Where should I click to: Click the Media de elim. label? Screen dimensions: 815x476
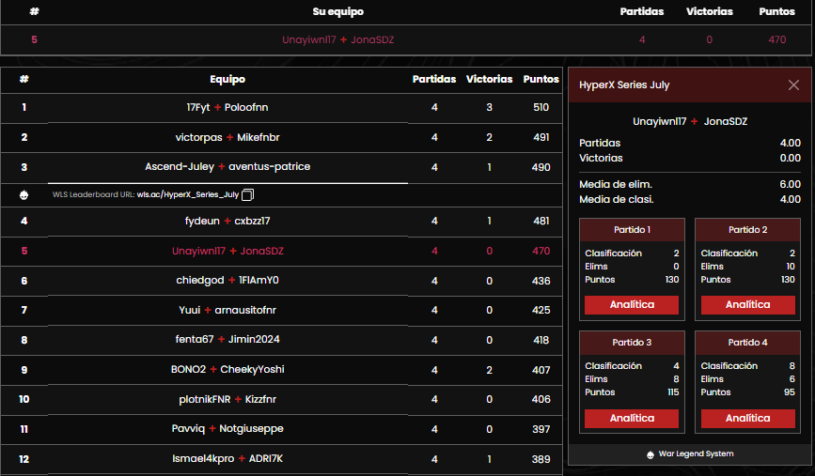[x=616, y=184]
